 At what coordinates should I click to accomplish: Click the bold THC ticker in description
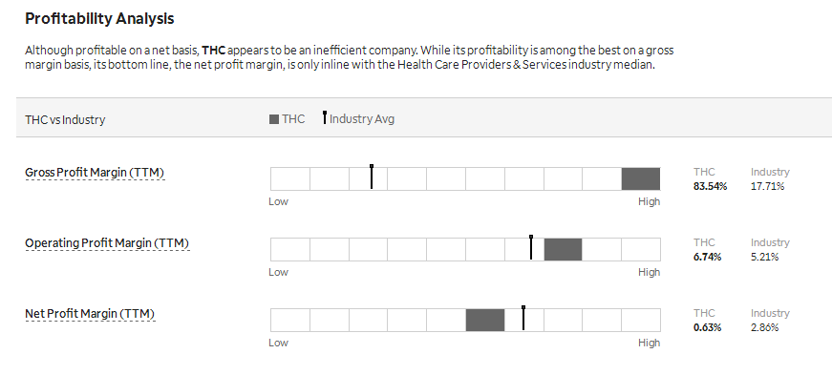[214, 51]
